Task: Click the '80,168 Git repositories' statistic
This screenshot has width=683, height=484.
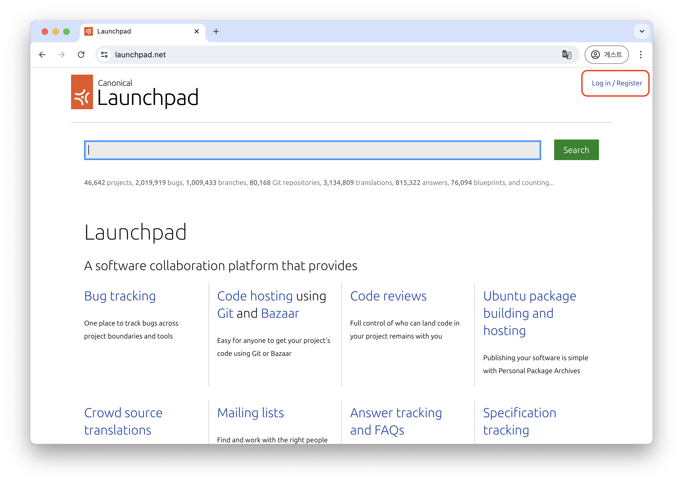Action: [285, 183]
